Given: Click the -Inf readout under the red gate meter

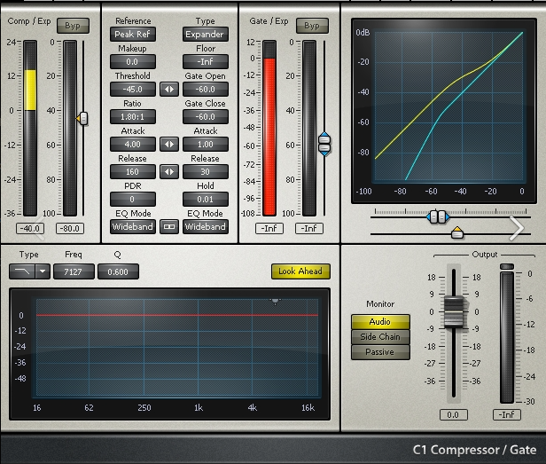Looking at the screenshot, I should pyautogui.click(x=269, y=229).
